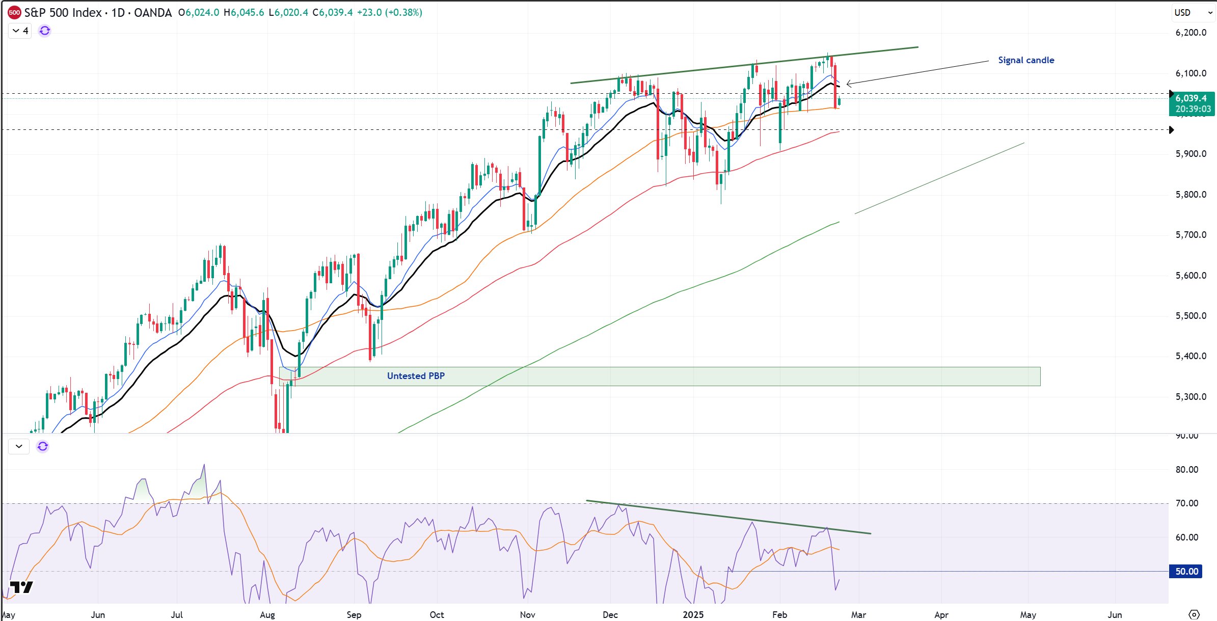This screenshot has height=621, width=1217.
Task: Collapse the RSI pane using its chevron
Action: pos(18,446)
